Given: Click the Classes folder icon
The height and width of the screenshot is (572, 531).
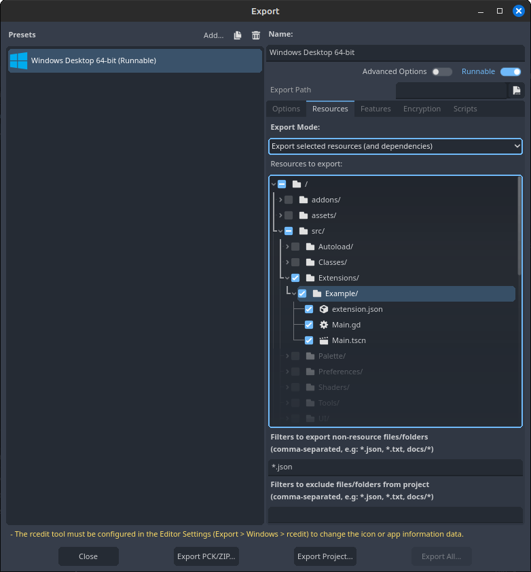Looking at the screenshot, I should tap(310, 263).
